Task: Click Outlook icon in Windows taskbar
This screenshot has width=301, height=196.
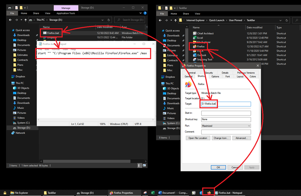Action: (x=201, y=193)
